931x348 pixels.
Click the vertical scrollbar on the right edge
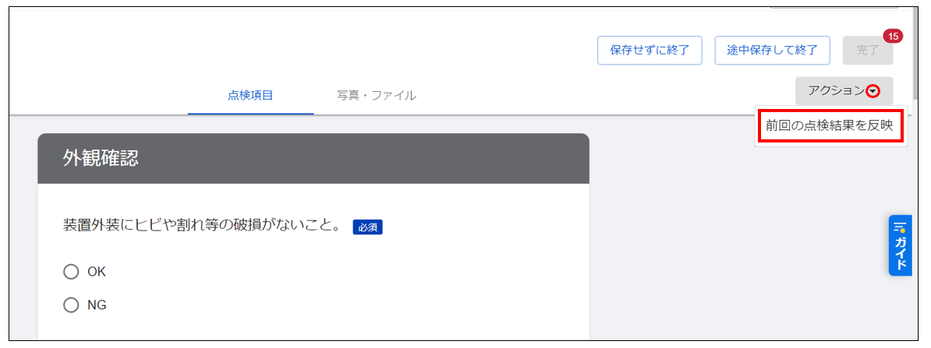(x=918, y=54)
